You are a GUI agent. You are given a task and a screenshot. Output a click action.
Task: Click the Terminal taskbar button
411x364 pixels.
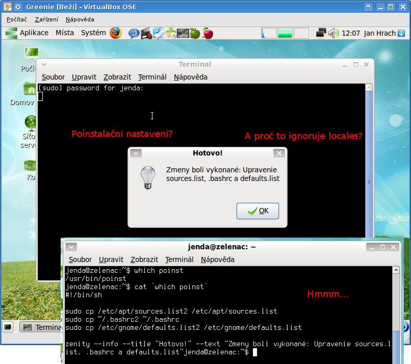click(x=41, y=327)
